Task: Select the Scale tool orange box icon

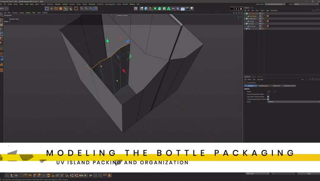Action: tap(61, 9)
